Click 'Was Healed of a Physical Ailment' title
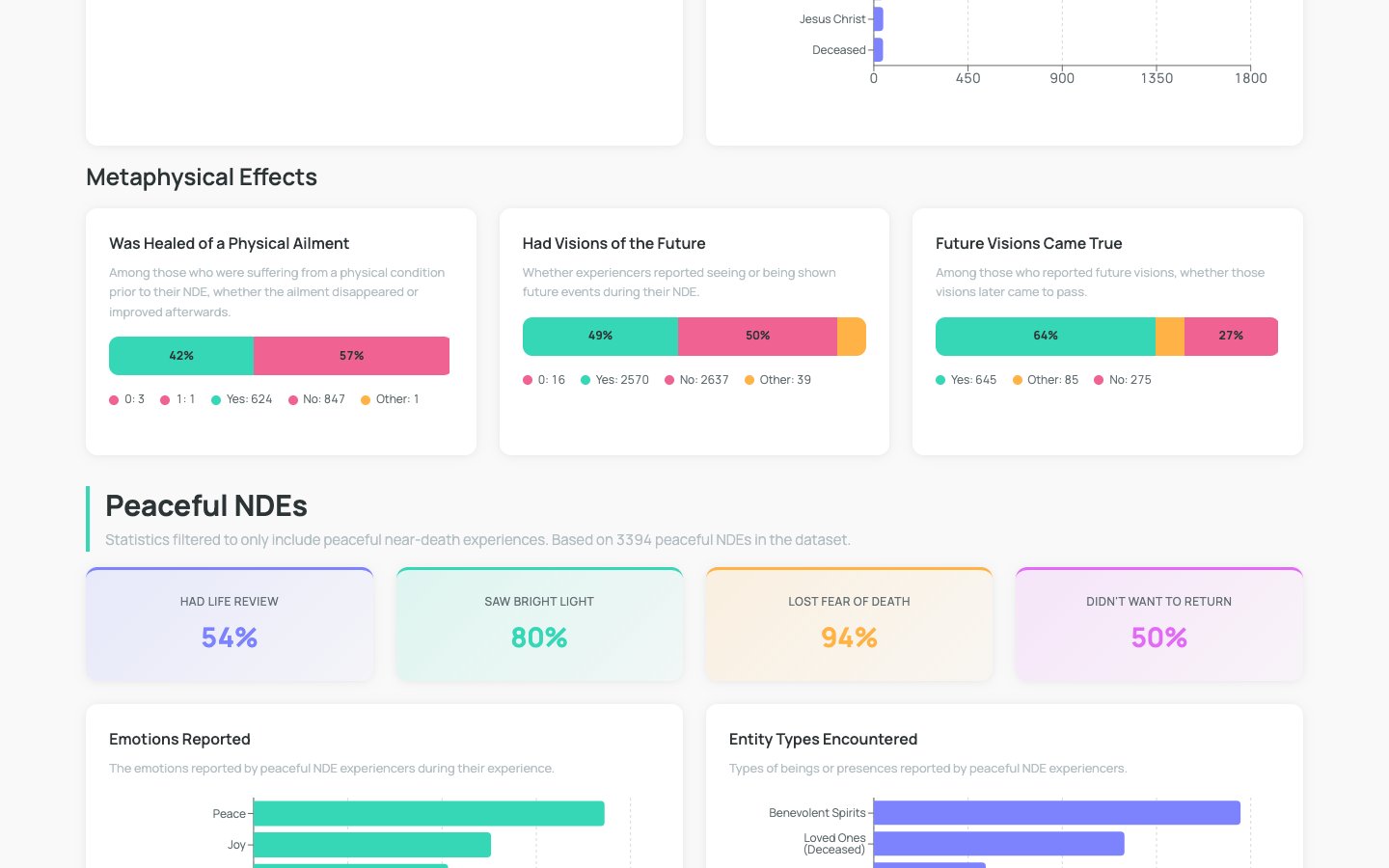Screen dimensions: 1389x868 (x=229, y=244)
